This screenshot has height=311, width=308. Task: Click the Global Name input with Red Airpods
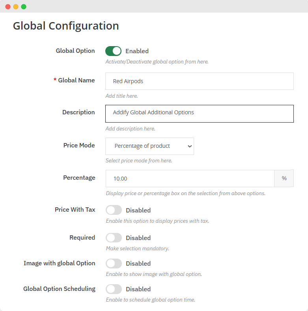200,81
